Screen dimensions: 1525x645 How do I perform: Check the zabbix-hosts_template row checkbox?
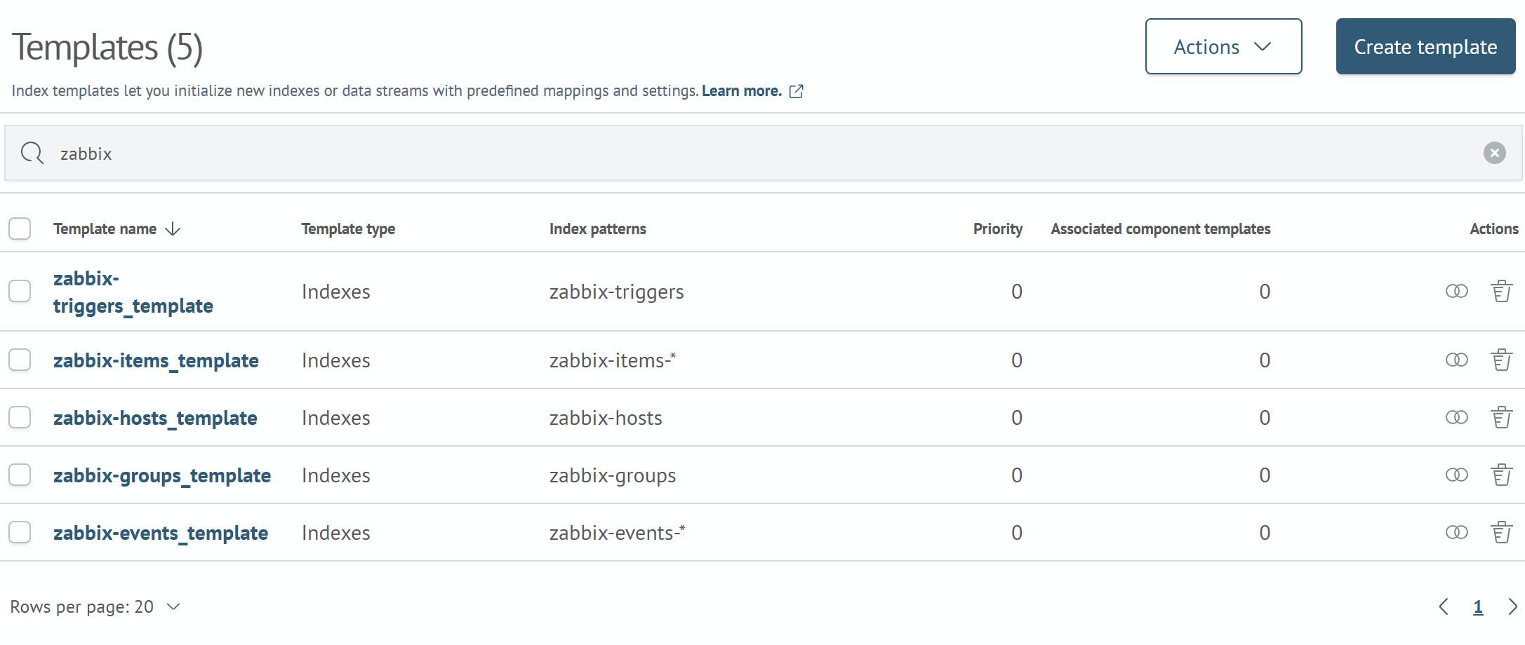pos(20,417)
